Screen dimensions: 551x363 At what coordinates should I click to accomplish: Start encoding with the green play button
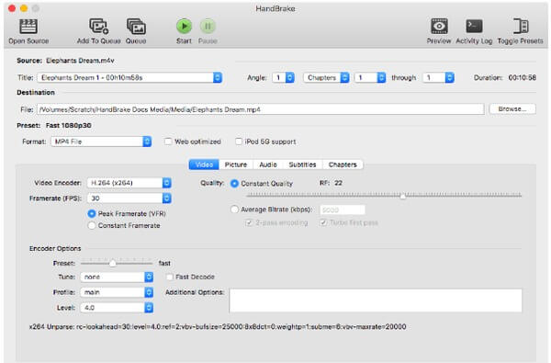[184, 26]
